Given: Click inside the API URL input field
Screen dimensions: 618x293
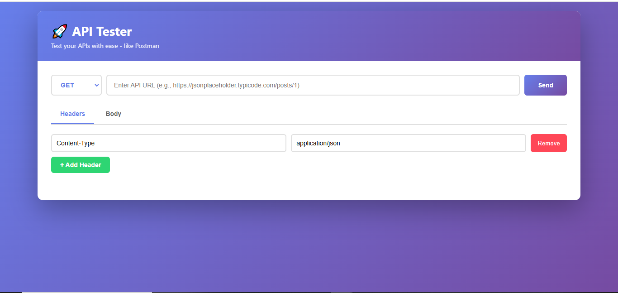Looking at the screenshot, I should [x=312, y=85].
